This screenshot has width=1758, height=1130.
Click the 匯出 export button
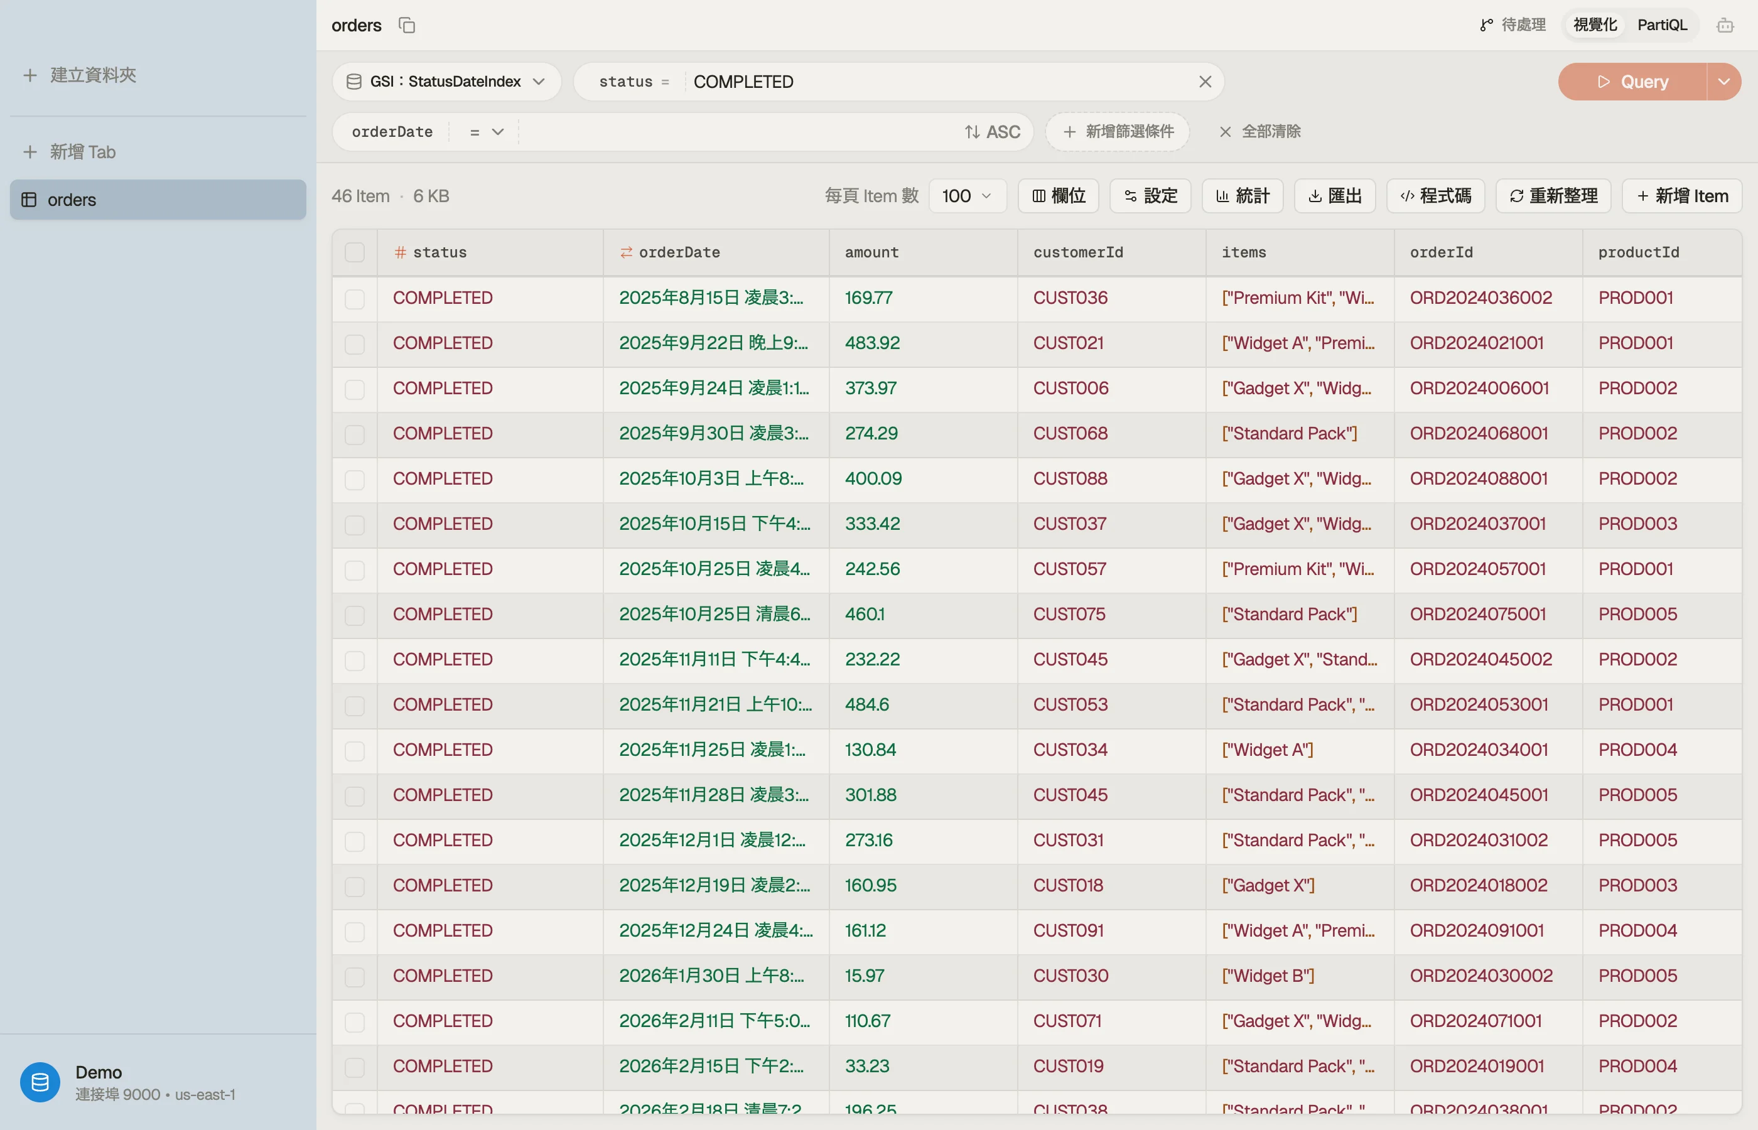click(1335, 196)
